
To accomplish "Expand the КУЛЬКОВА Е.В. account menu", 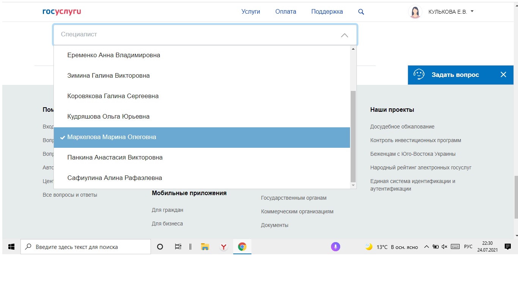I will tap(472, 11).
